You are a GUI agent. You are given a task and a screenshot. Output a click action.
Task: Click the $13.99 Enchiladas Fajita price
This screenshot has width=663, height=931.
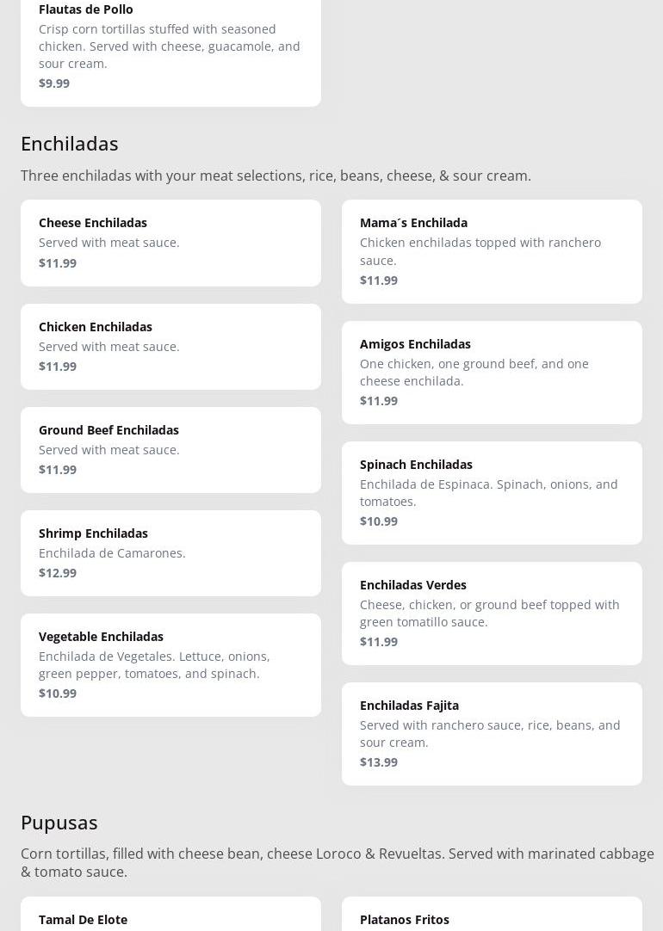[x=379, y=761]
